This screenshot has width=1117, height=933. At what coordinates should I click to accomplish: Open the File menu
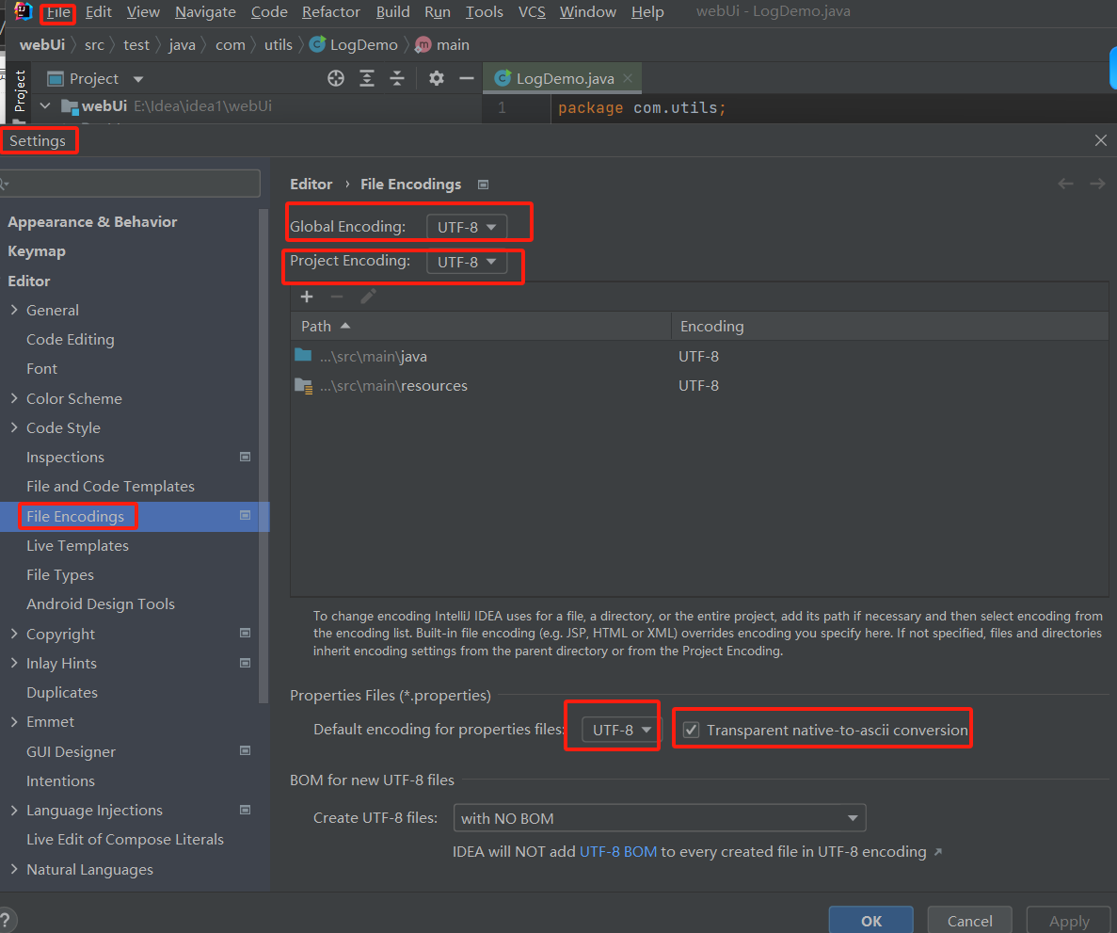pos(58,12)
